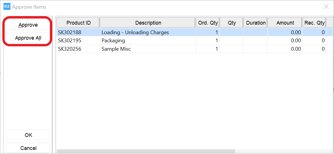The image size is (334, 154).
Task: Click the Amount column header
Action: (x=285, y=23)
